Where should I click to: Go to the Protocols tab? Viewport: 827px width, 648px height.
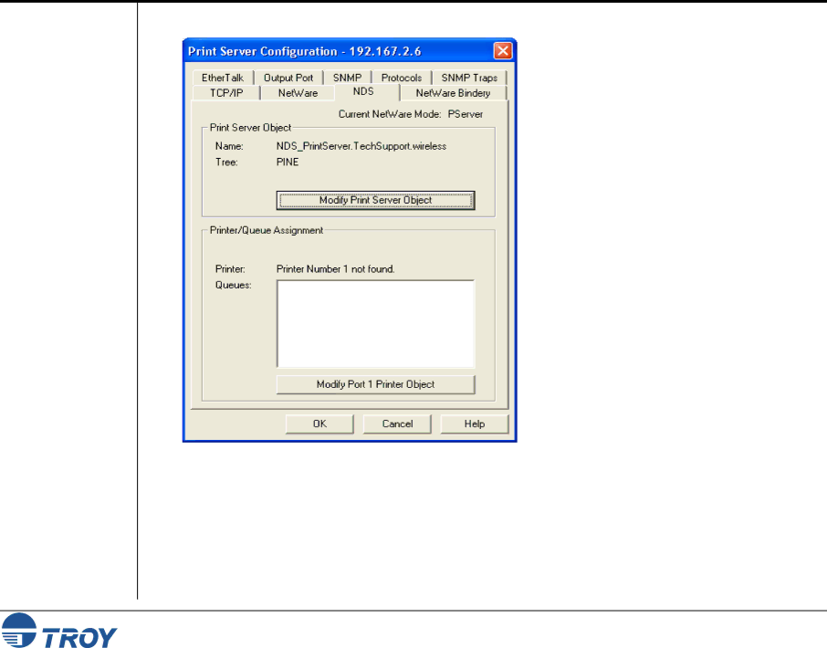coord(402,78)
